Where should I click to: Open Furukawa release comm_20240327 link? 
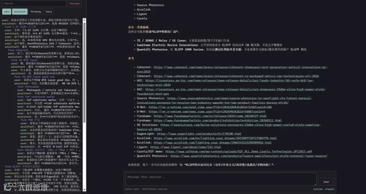pos(210,116)
